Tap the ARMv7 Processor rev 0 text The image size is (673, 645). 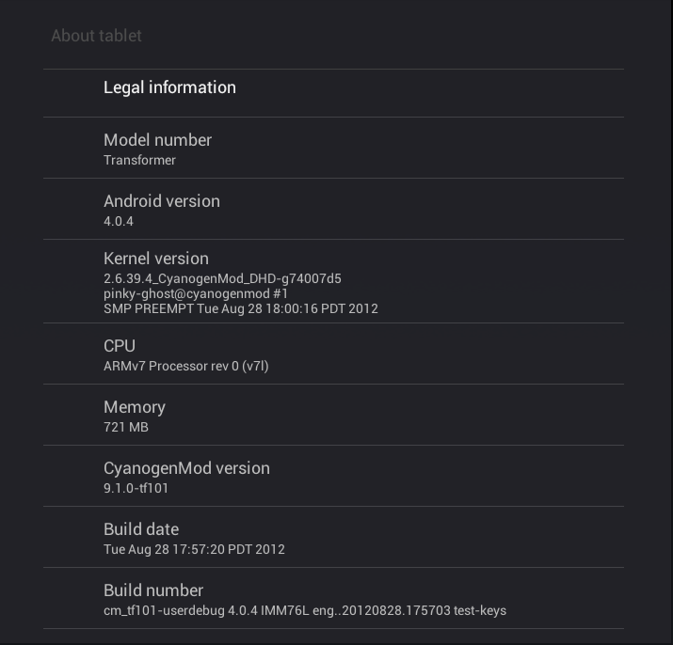click(x=185, y=366)
